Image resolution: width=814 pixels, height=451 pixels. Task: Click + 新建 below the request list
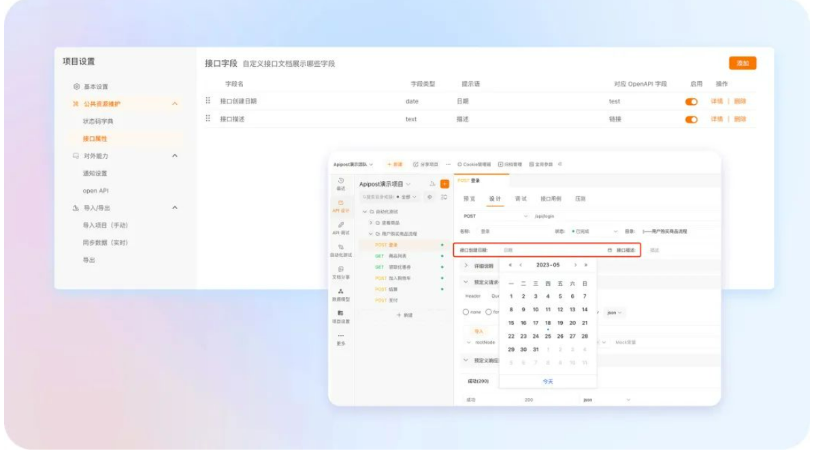(404, 315)
